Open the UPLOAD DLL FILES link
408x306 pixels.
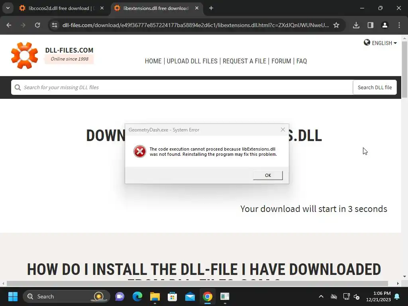coord(192,61)
